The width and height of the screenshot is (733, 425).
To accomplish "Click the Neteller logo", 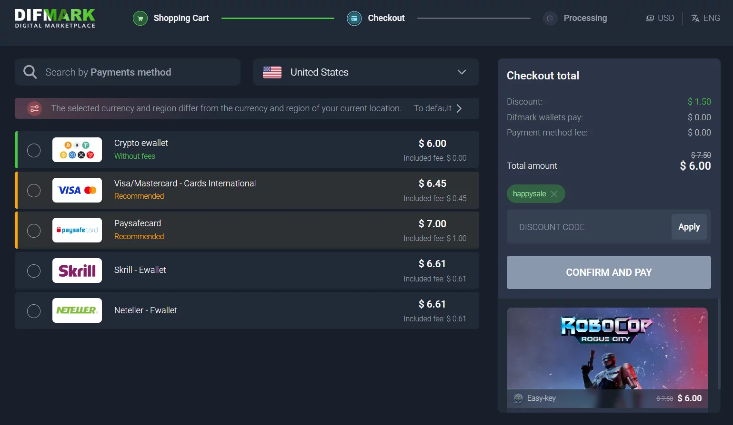I will pos(77,310).
